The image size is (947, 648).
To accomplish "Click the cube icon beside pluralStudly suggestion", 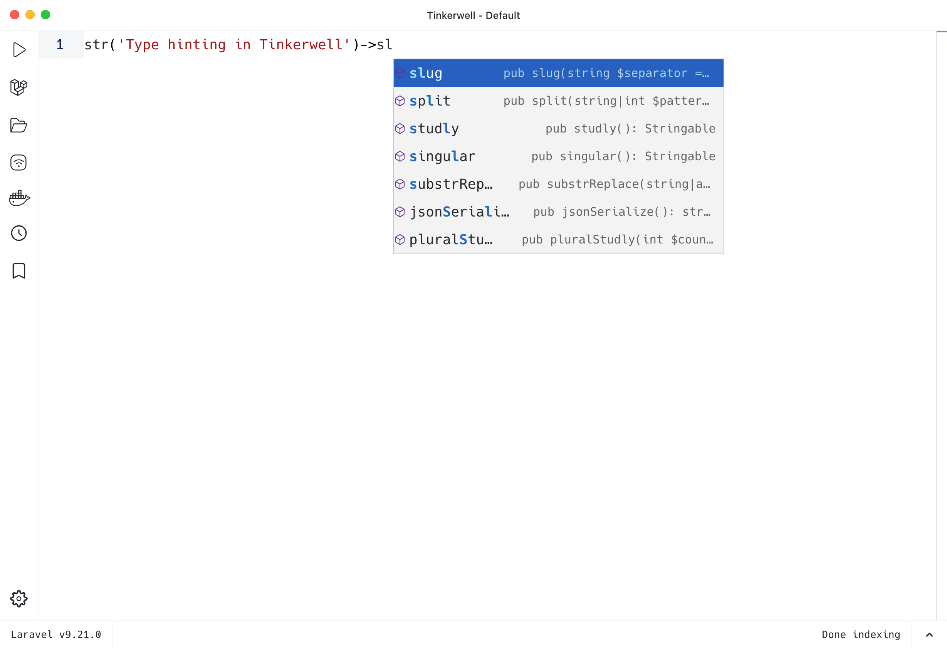I will [x=400, y=239].
